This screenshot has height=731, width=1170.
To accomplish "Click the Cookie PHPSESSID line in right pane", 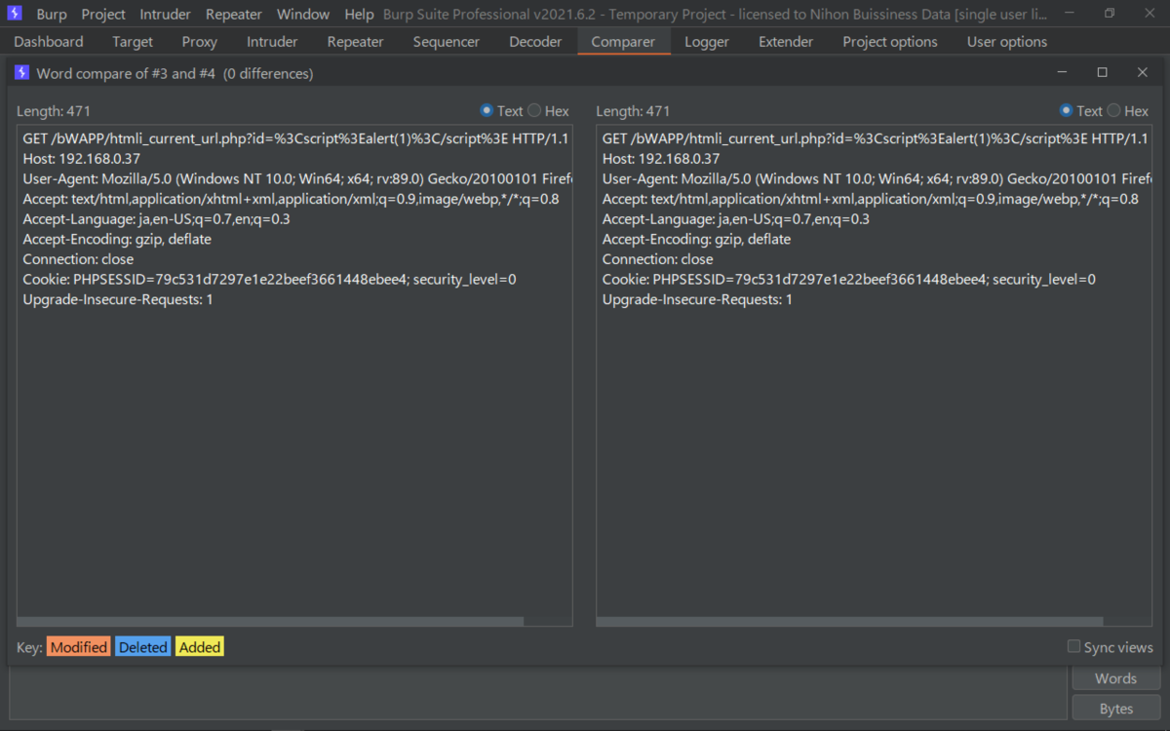I will 849,279.
